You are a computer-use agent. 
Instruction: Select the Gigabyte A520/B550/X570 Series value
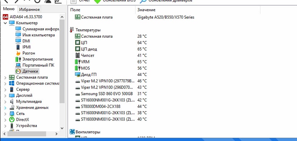[x=166, y=17]
